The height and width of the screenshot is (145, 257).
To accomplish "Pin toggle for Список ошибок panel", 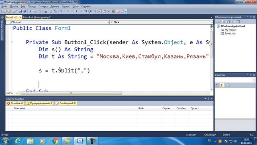I will coord(208,99).
